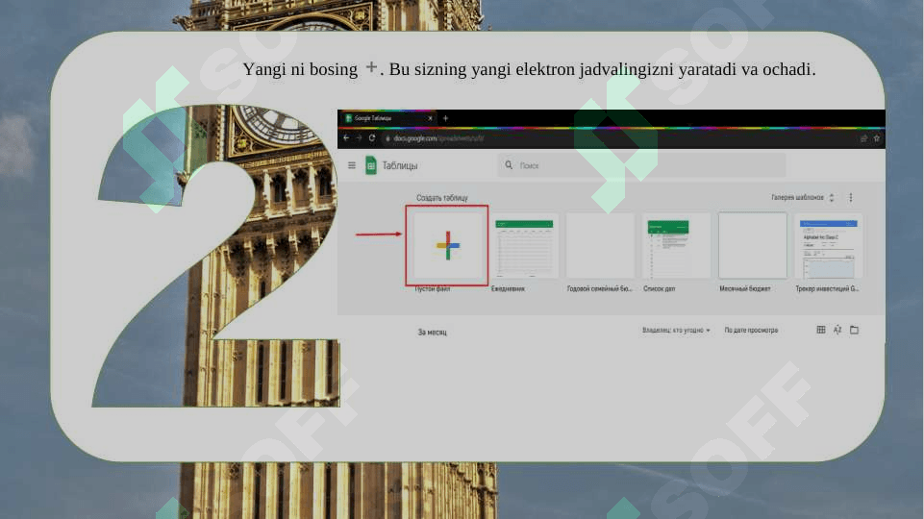Image resolution: width=924 pixels, height=519 pixels.
Task: Click the green Google Sheets logo
Action: [369, 165]
